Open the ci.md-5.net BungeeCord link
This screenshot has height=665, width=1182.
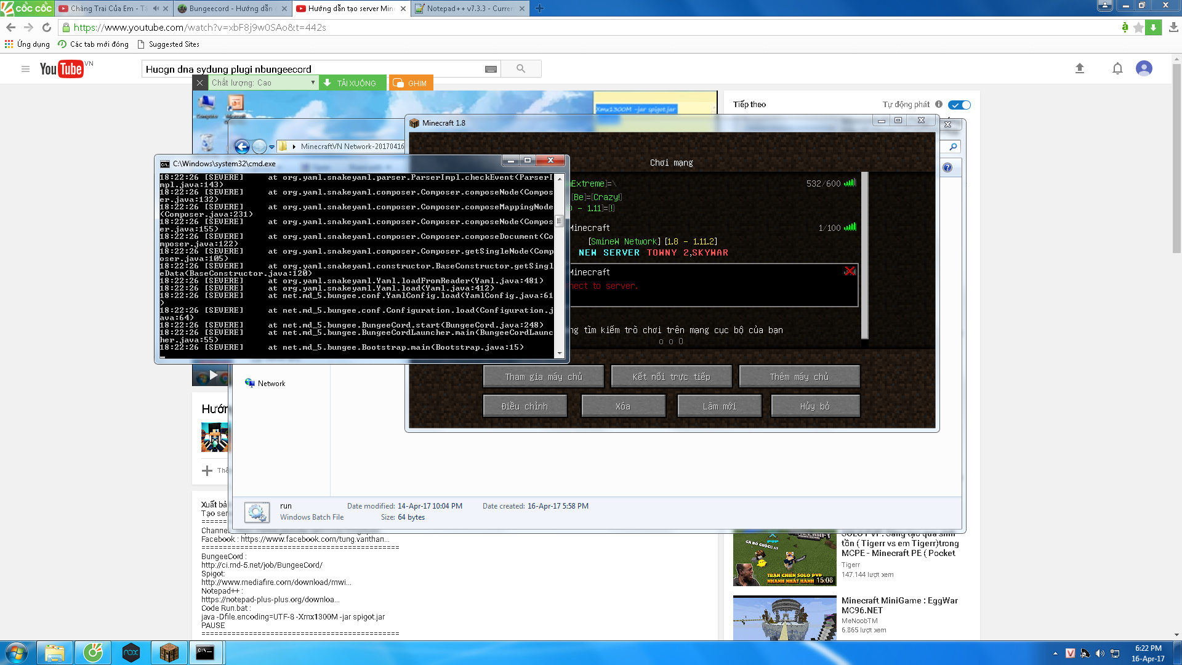(262, 565)
